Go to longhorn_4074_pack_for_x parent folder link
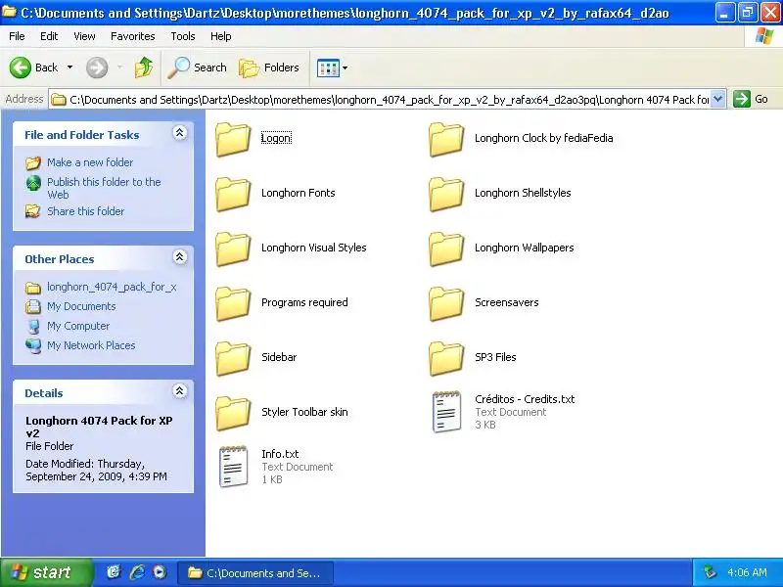 coord(112,287)
